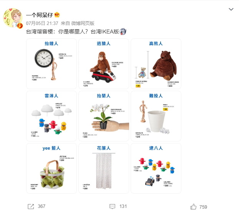Image resolution: width=239 pixels, height=211 pixels.
Task: Click the repost share icon
Action: (x=31, y=206)
